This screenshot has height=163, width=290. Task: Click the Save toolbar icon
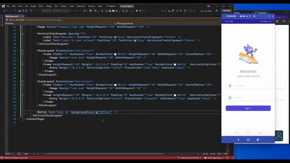pyautogui.click(x=23, y=11)
